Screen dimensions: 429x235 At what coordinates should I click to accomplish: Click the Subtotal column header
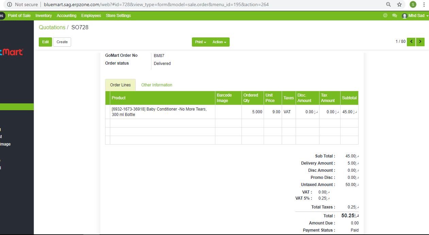click(349, 98)
